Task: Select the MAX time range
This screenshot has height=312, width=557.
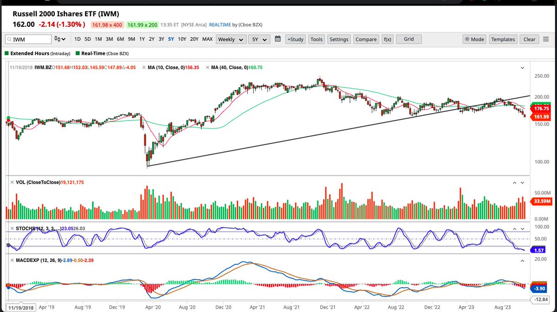Action: point(207,39)
